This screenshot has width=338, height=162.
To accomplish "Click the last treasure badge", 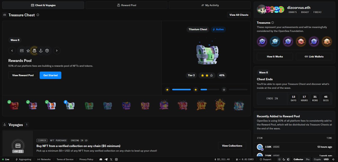I will tap(327, 42).
